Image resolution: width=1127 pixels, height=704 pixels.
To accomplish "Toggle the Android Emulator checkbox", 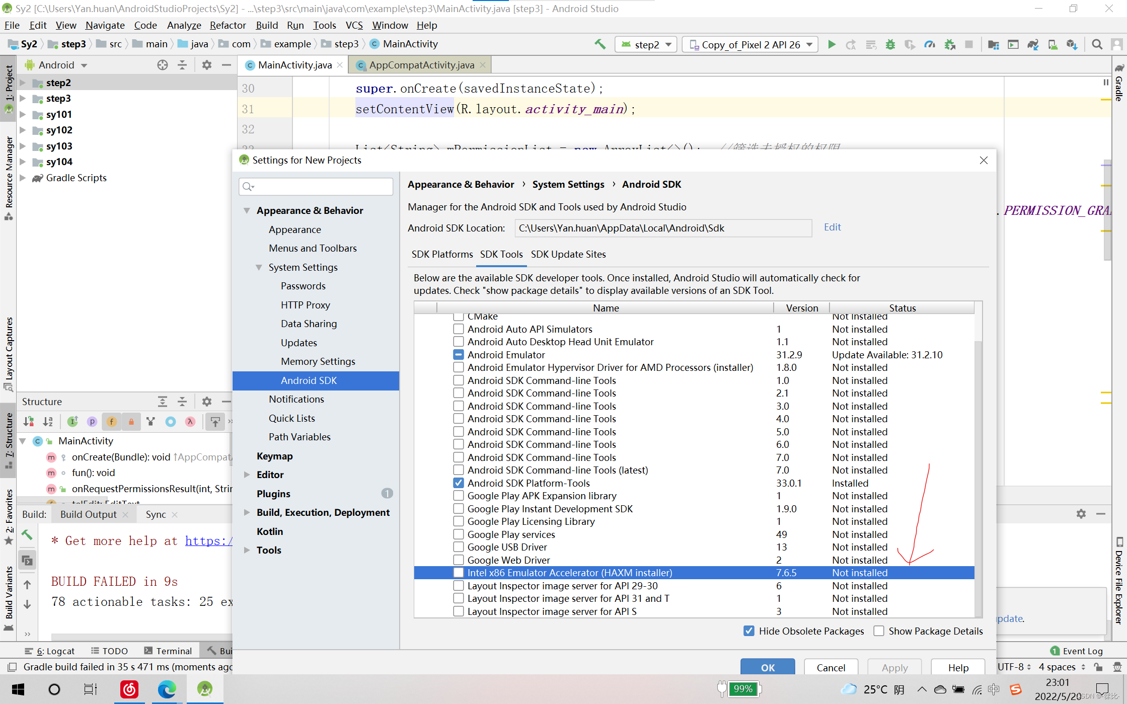I will point(458,355).
